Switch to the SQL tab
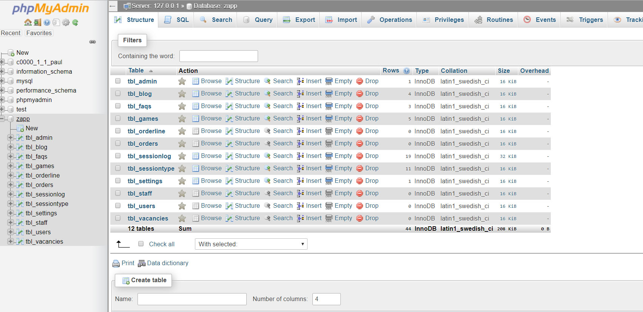Image resolution: width=643 pixels, height=312 pixels. pyautogui.click(x=177, y=20)
